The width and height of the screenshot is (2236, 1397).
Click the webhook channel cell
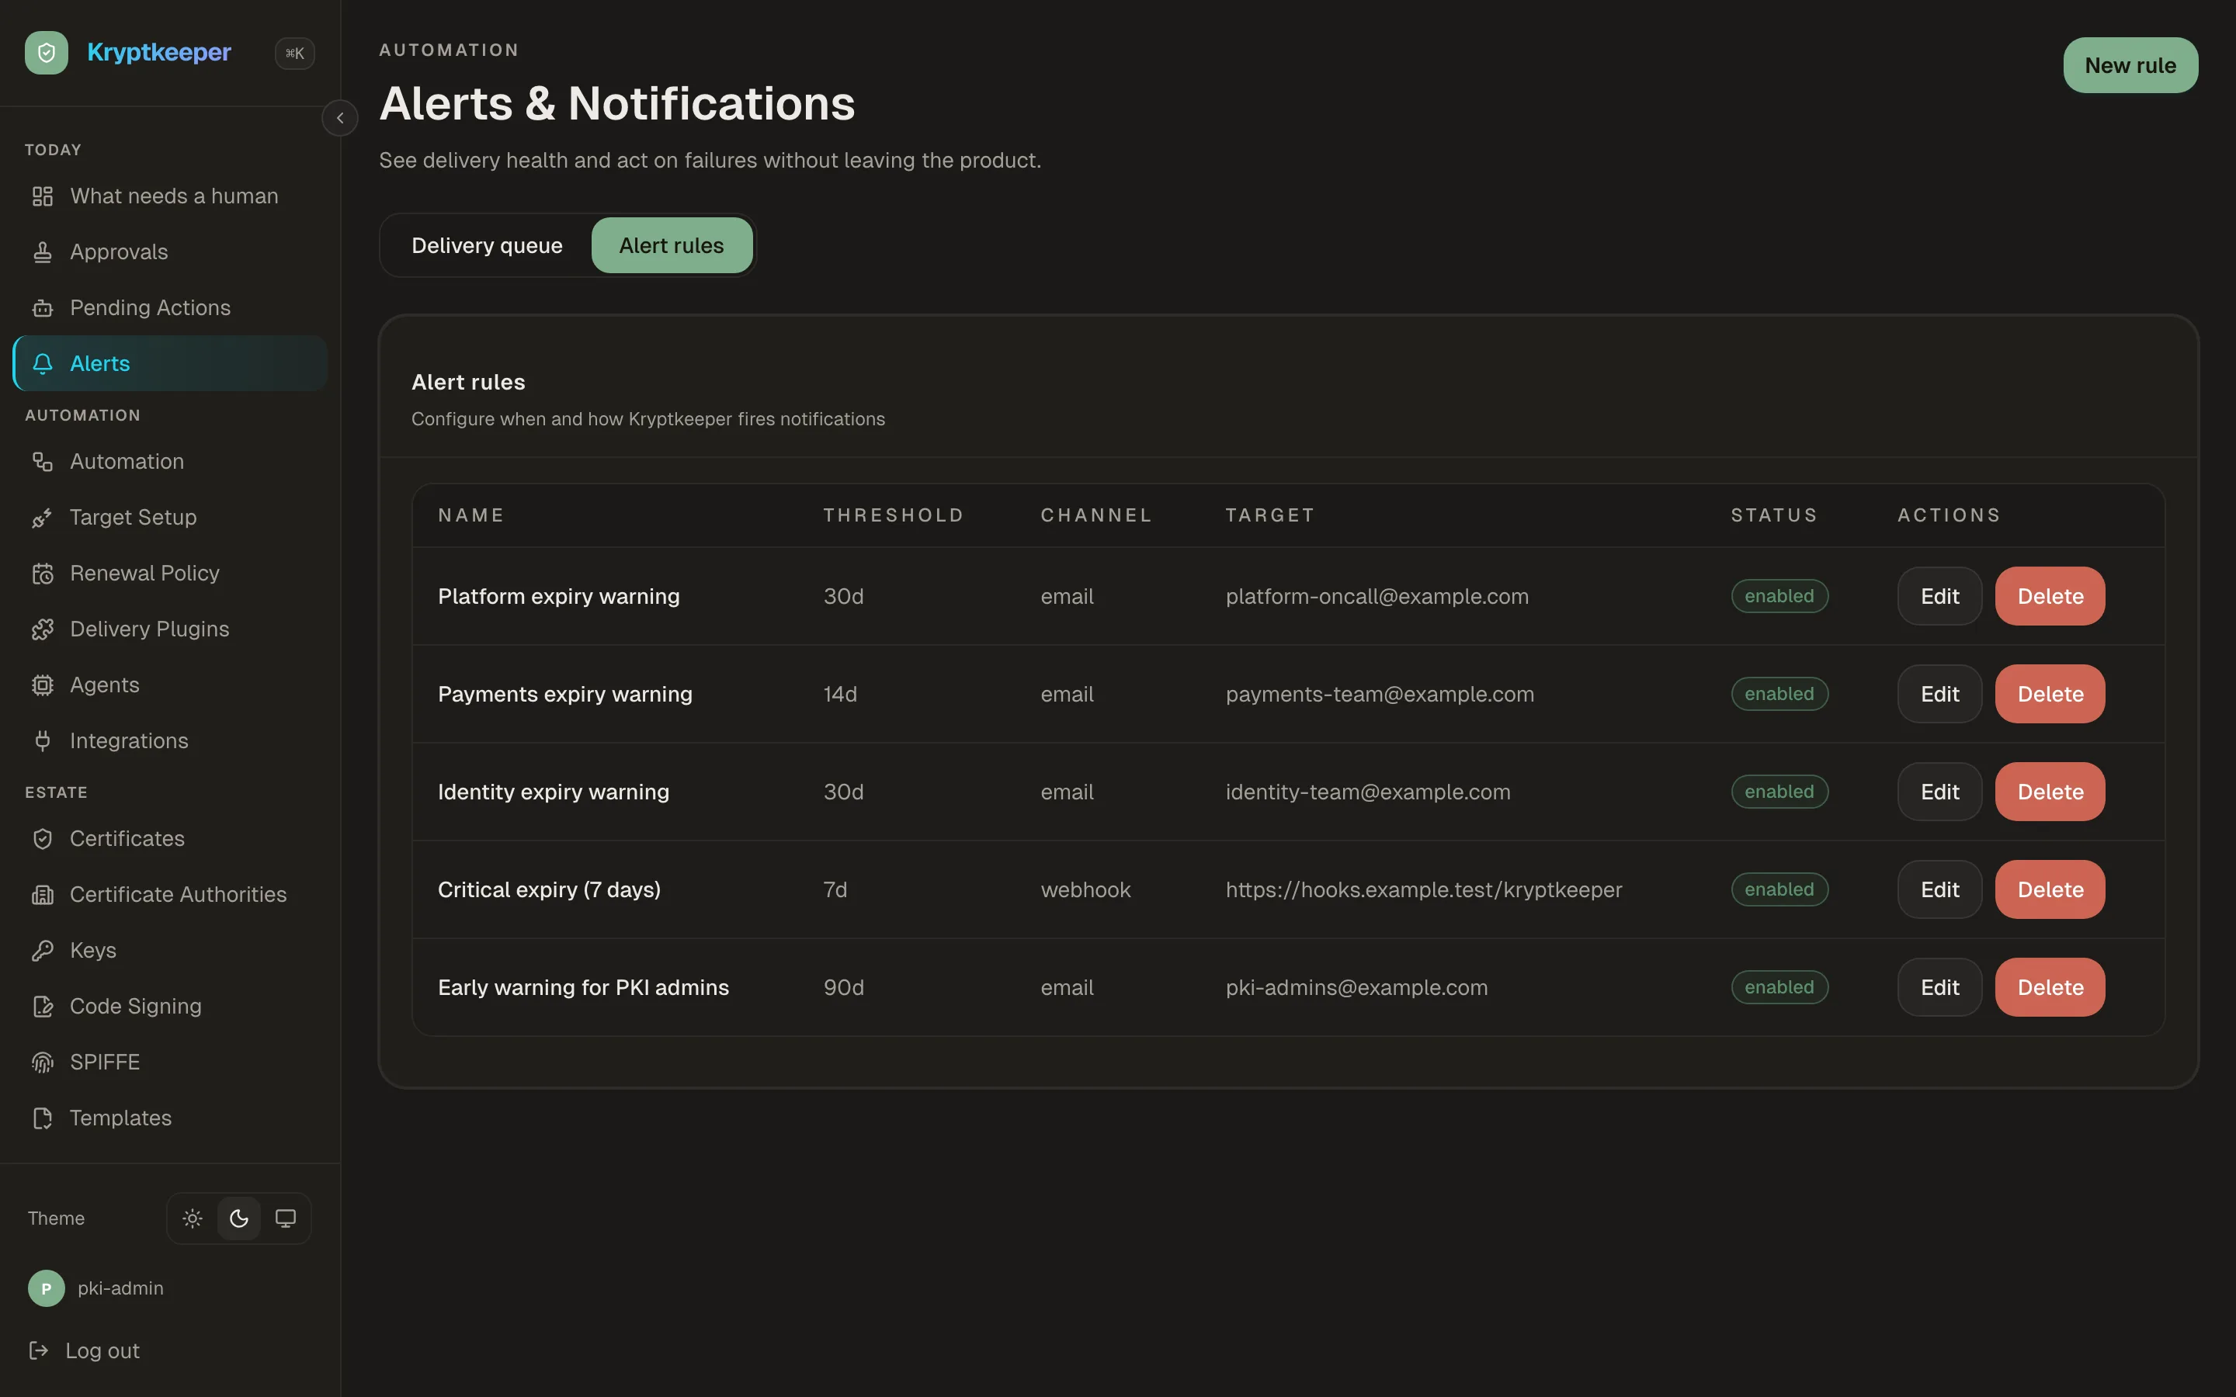pyautogui.click(x=1085, y=889)
